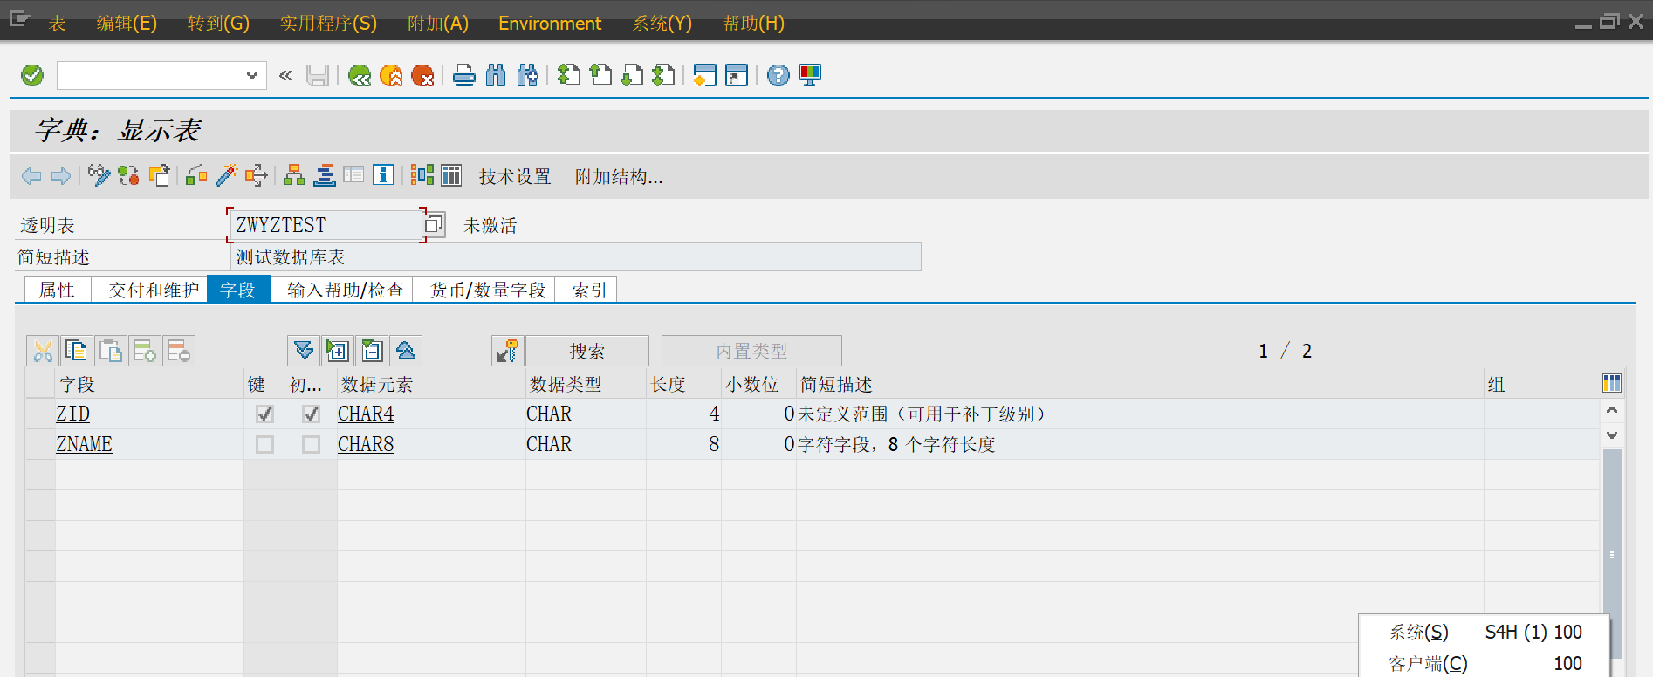Switch to the 属性 tab
The height and width of the screenshot is (677, 1653).
coord(57,290)
